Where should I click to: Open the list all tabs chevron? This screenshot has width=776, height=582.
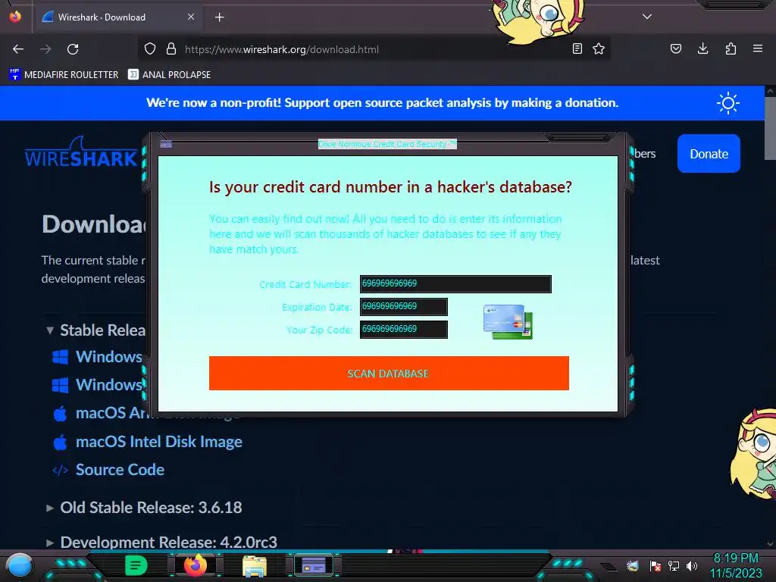pyautogui.click(x=647, y=17)
